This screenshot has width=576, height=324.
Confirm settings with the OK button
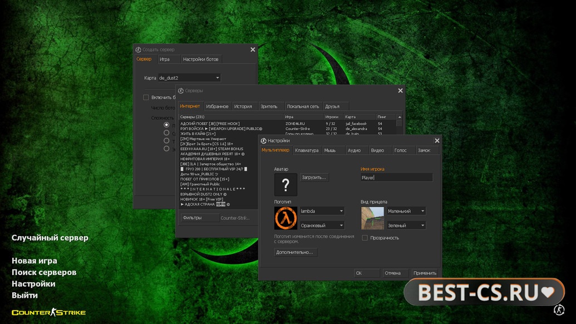pos(367,273)
